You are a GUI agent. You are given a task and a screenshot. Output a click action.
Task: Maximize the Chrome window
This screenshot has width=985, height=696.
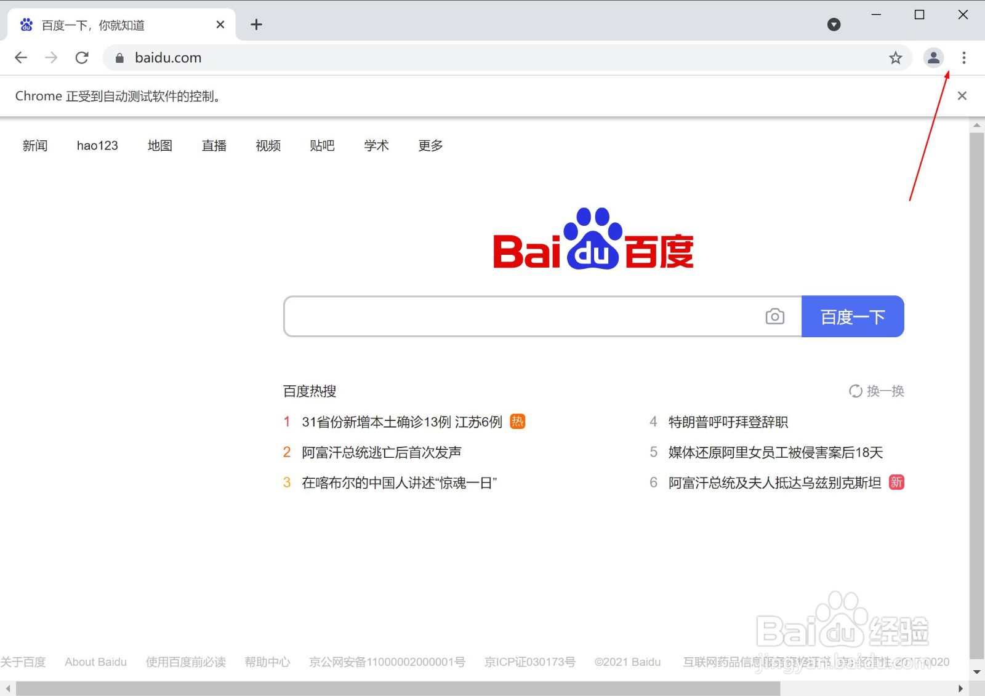[x=919, y=15]
